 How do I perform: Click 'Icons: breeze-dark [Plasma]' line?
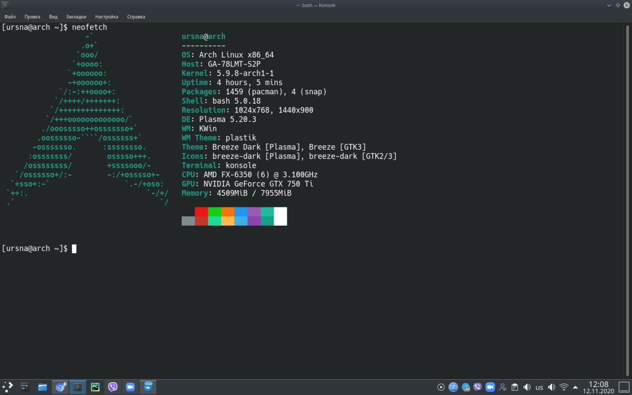289,156
